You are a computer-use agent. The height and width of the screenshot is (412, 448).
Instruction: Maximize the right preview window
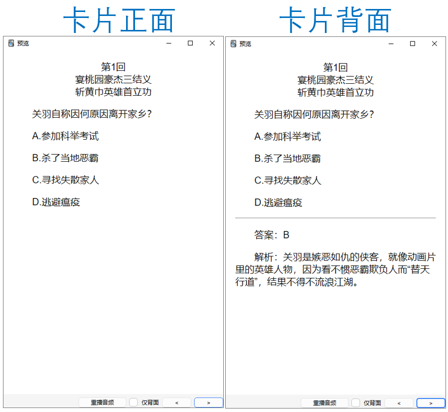point(413,44)
